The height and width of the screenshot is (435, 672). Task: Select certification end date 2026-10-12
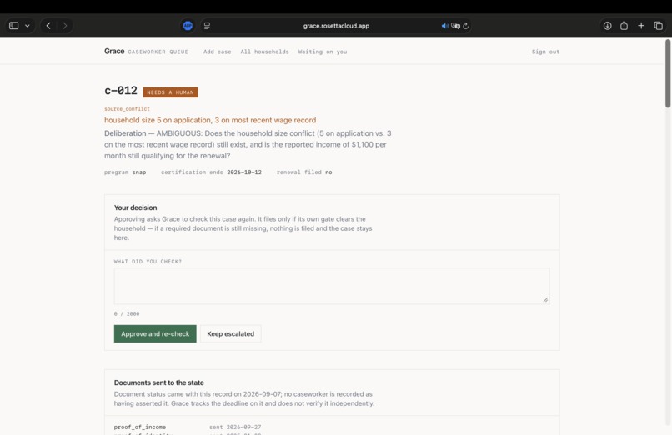point(244,172)
